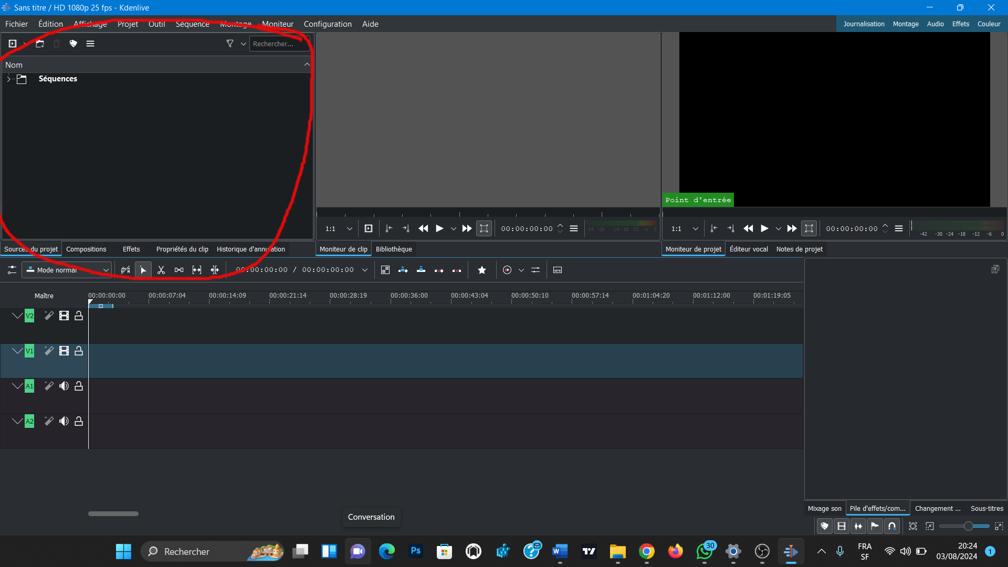Open the tag icon in project bin
1008x567 pixels.
tap(73, 44)
